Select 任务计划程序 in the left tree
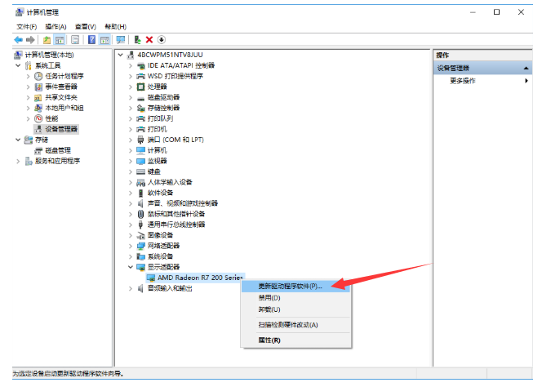 pos(64,76)
